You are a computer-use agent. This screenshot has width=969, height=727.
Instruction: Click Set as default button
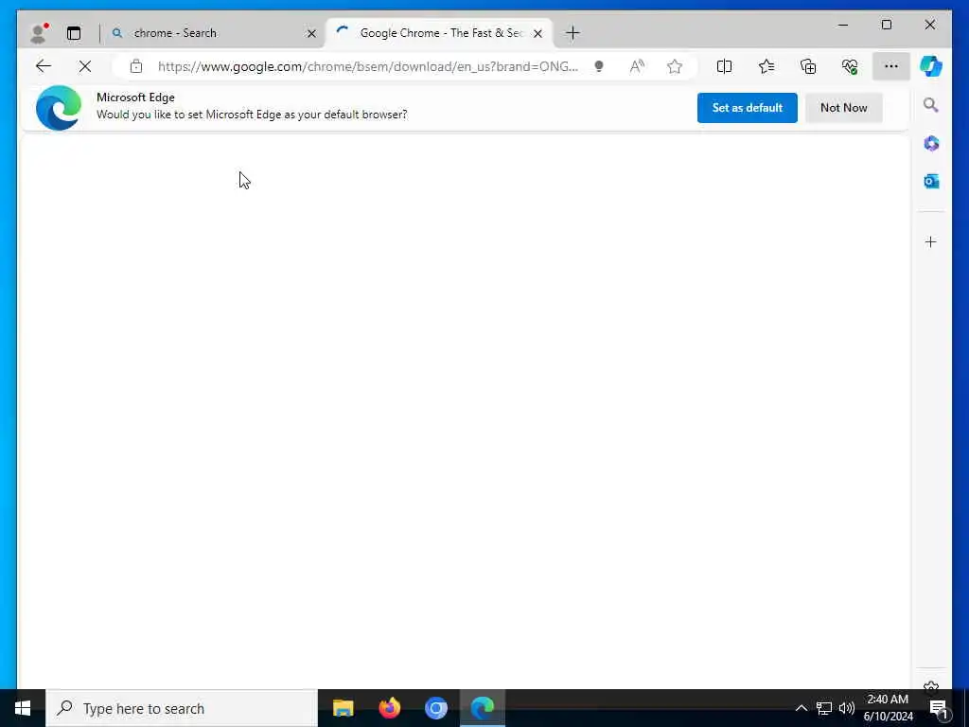tap(748, 108)
